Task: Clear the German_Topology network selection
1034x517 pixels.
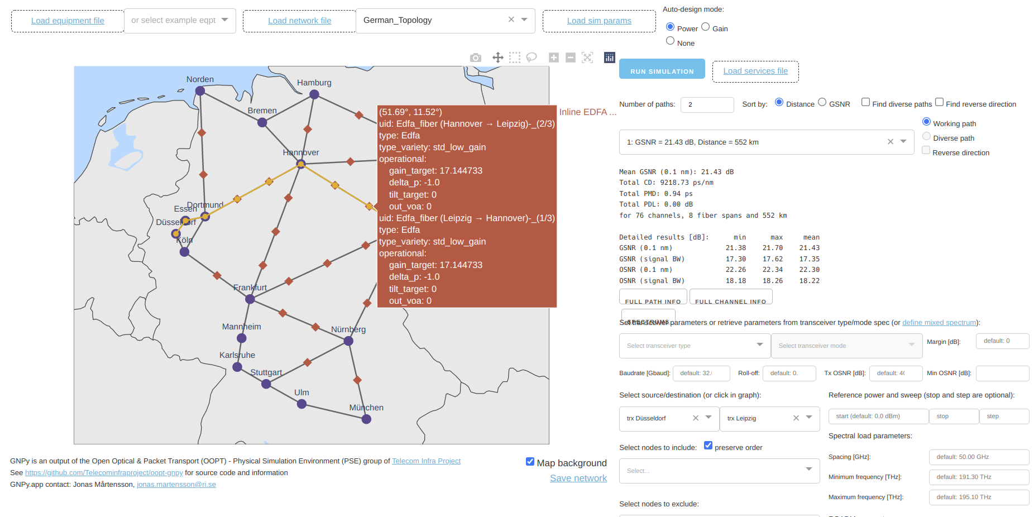Action: (x=511, y=20)
